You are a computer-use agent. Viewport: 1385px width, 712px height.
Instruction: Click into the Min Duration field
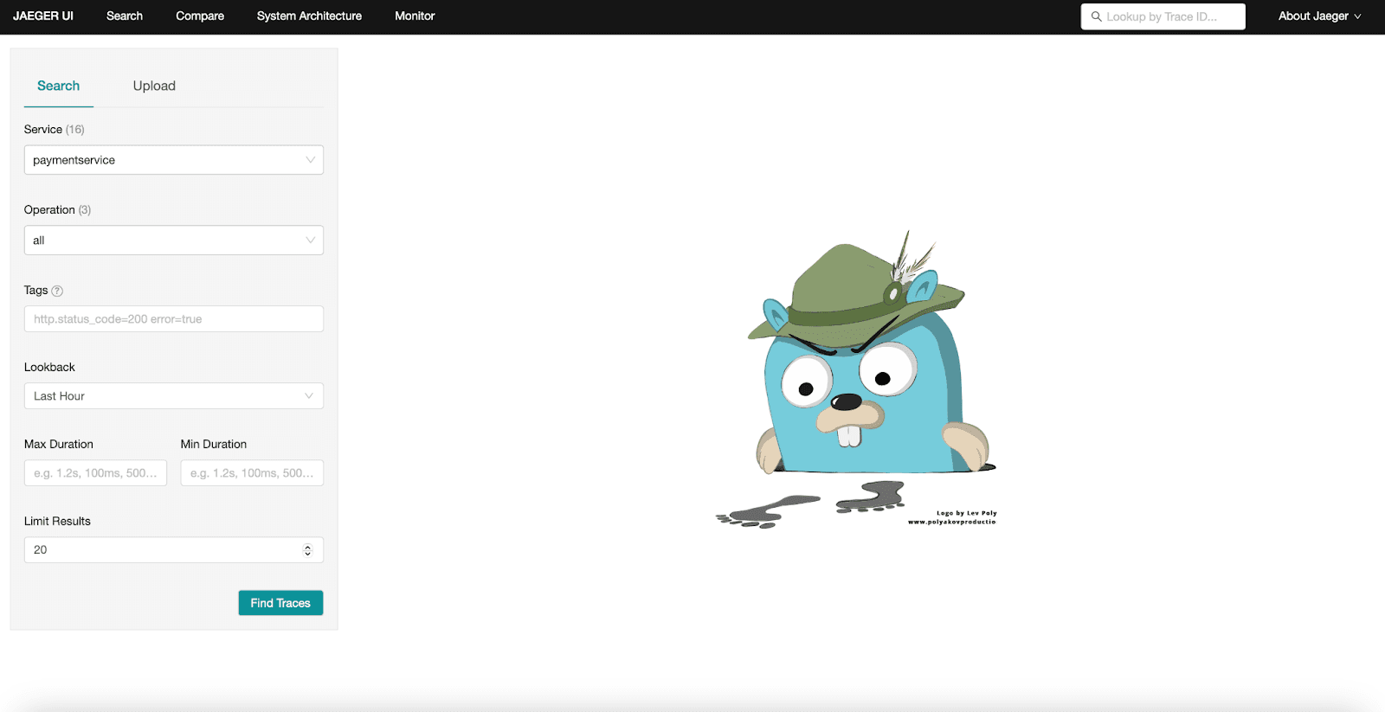(252, 473)
